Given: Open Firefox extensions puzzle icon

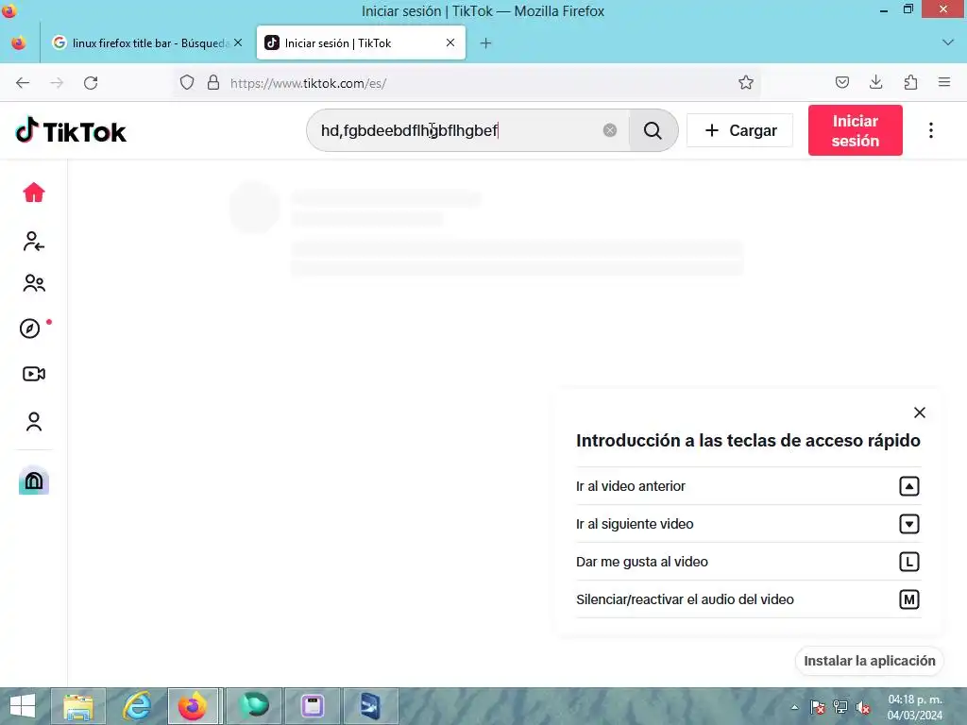Looking at the screenshot, I should [910, 83].
